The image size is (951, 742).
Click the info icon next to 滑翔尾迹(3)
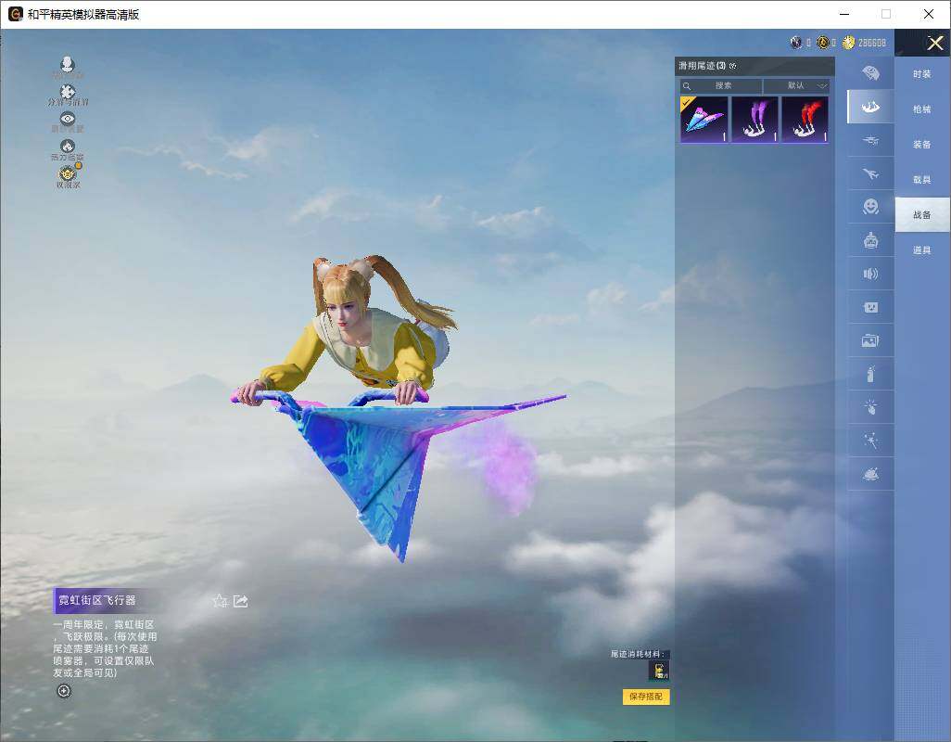click(732, 66)
